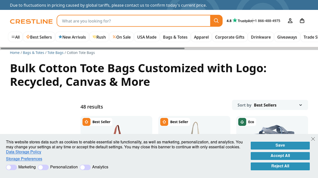318x178 pixels.
Task: Click the Cotton Tote Bags breadcrumb text
Action: (81, 53)
